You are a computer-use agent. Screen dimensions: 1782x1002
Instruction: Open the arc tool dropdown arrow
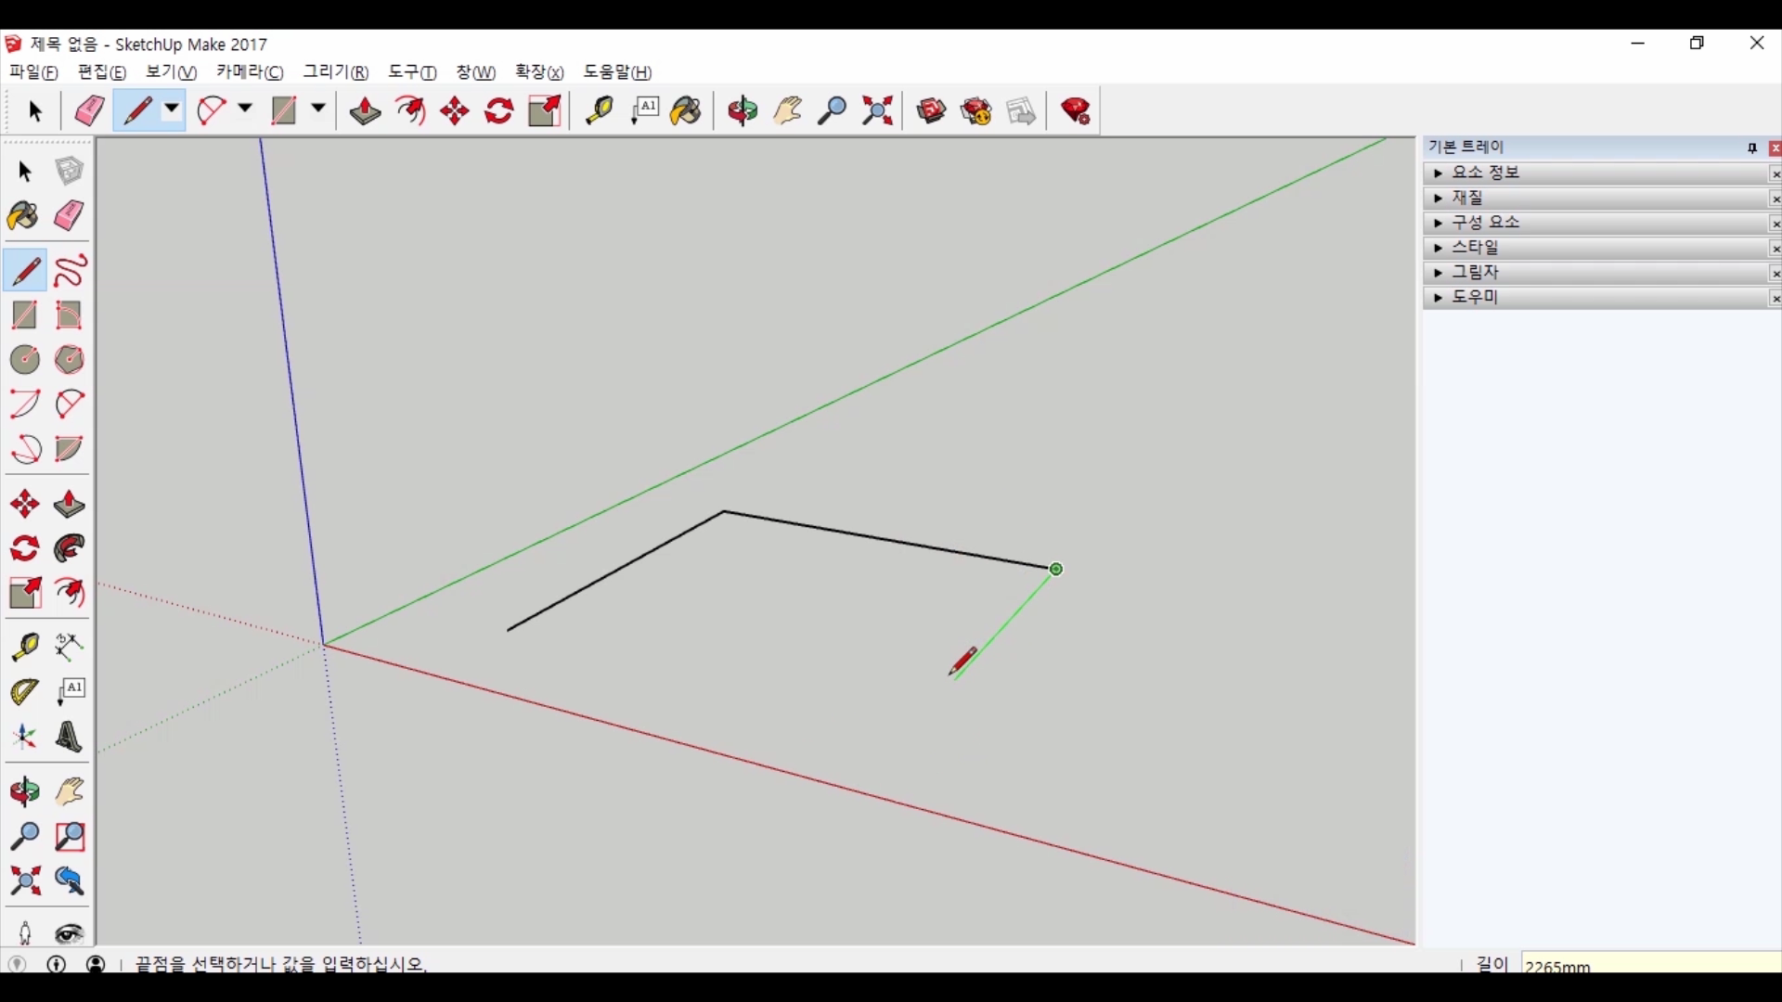pos(245,109)
